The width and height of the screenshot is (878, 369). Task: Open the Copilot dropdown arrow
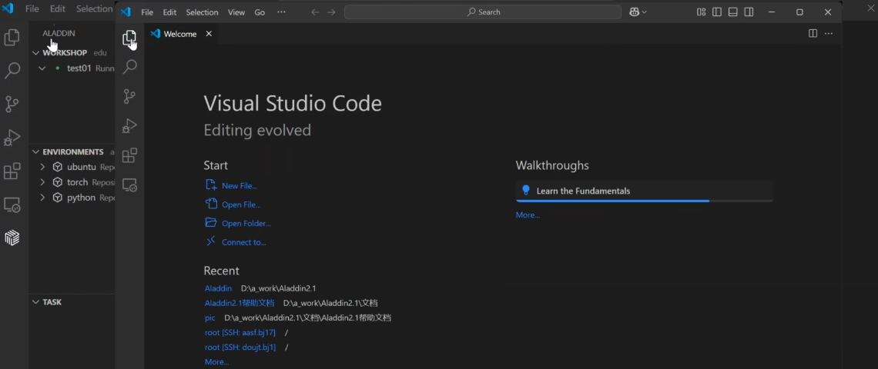click(645, 12)
